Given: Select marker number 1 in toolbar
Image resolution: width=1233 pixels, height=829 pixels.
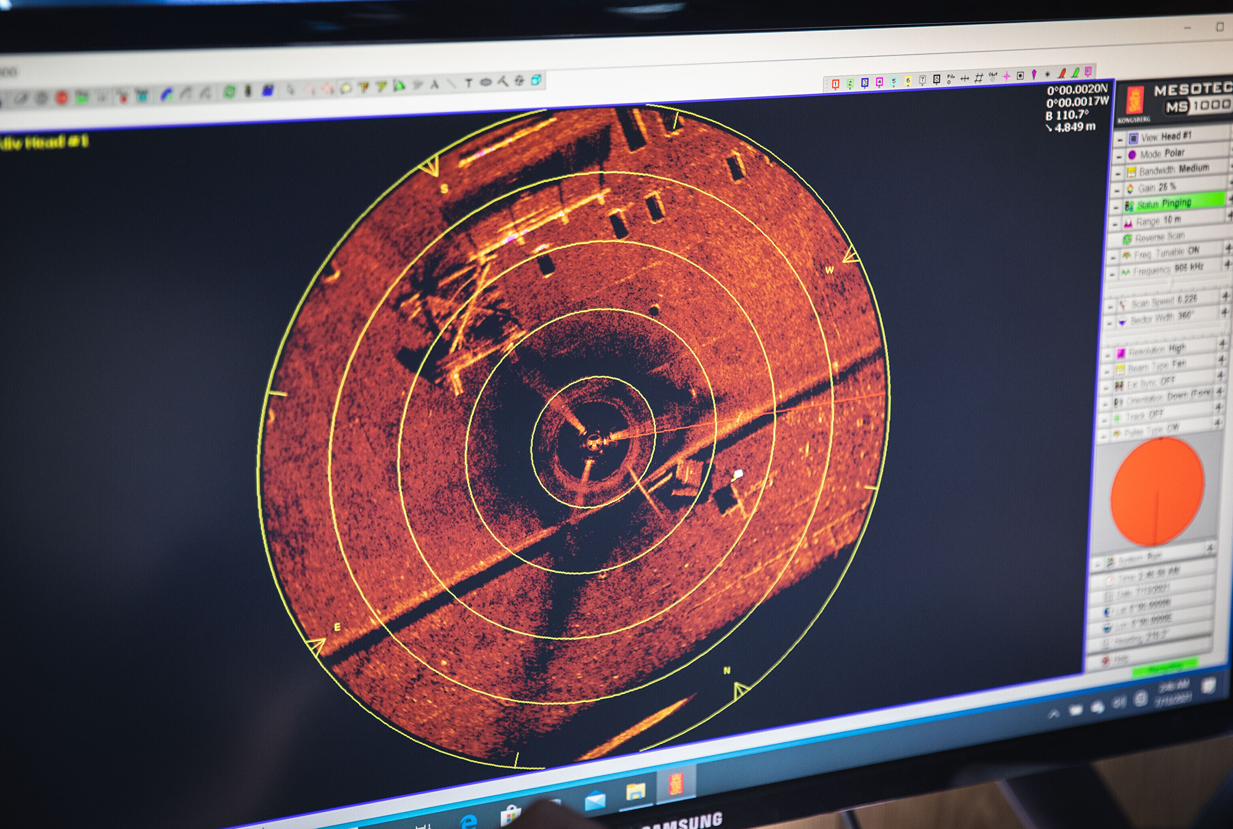Looking at the screenshot, I should point(835,85).
